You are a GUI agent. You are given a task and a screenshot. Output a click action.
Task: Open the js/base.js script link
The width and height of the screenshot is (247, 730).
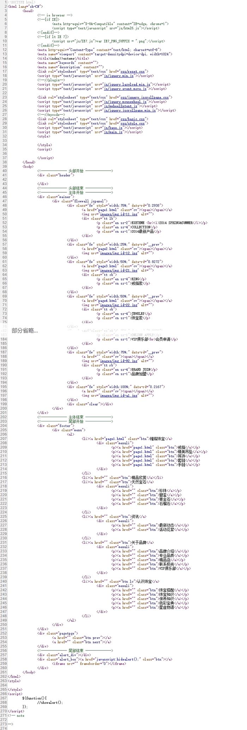pyautogui.click(x=113, y=128)
